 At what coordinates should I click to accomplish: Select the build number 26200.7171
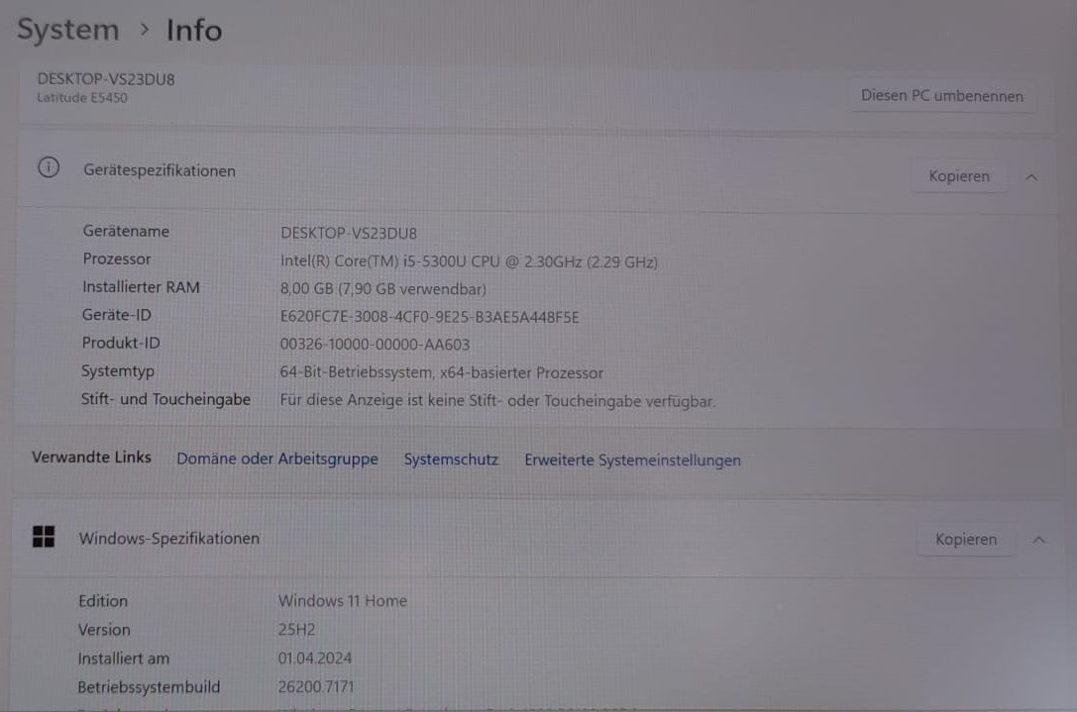point(316,686)
